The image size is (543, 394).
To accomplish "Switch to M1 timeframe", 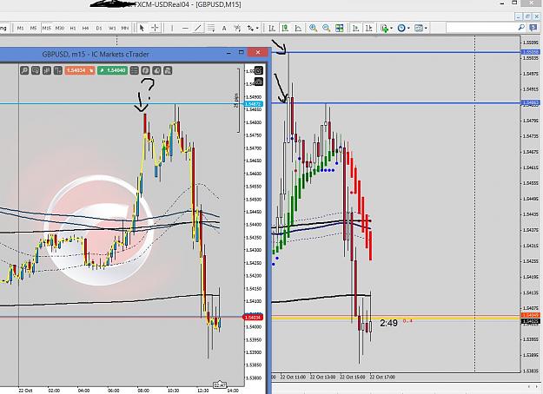I will point(21,28).
